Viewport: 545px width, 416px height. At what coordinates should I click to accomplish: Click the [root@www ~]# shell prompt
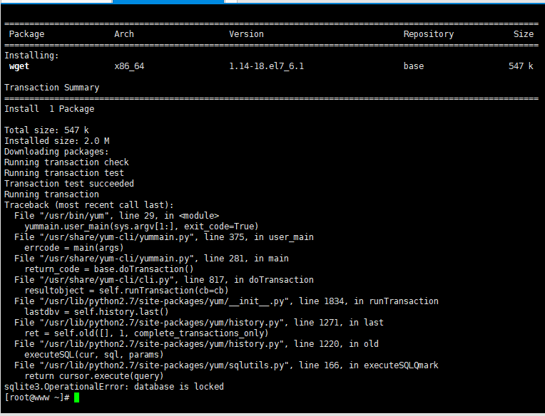click(37, 397)
